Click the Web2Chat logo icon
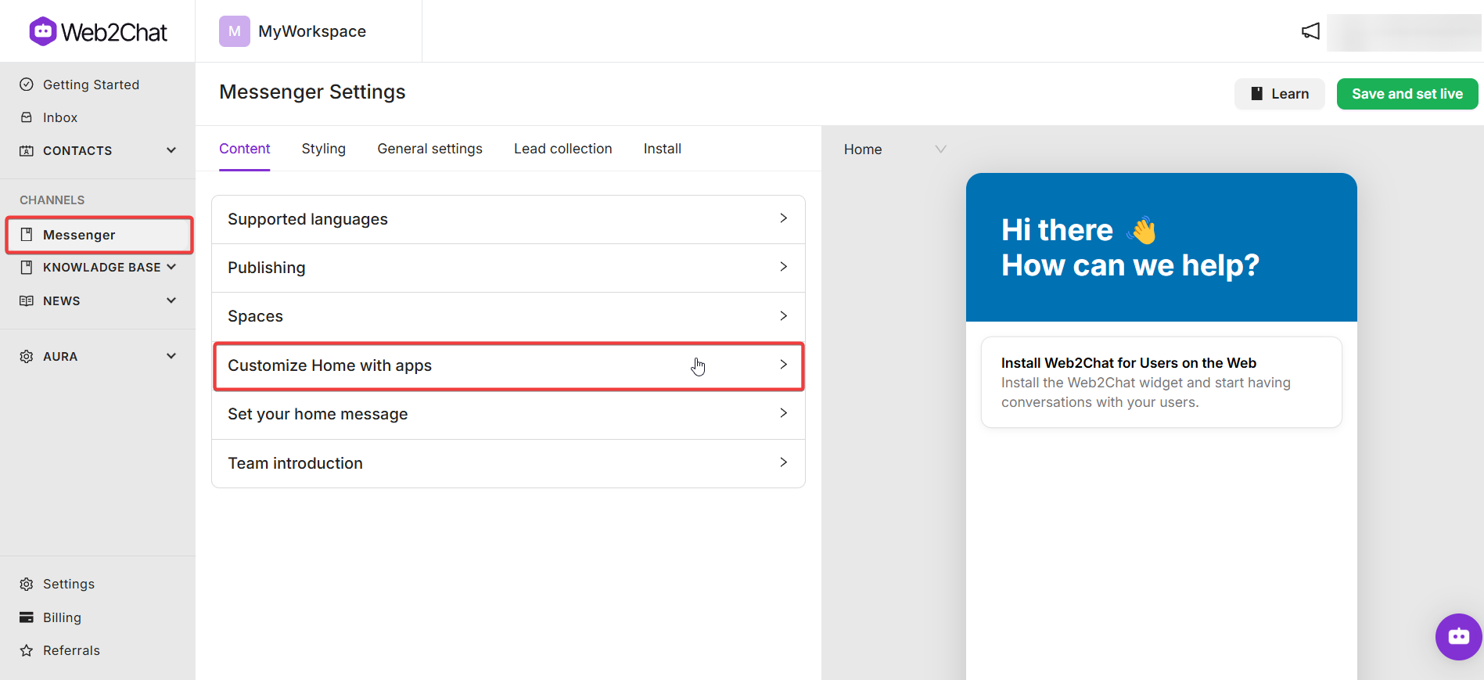The height and width of the screenshot is (680, 1484). point(43,31)
